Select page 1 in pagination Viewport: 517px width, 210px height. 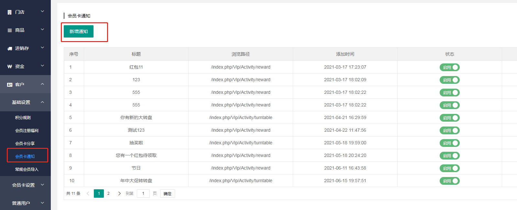click(99, 193)
